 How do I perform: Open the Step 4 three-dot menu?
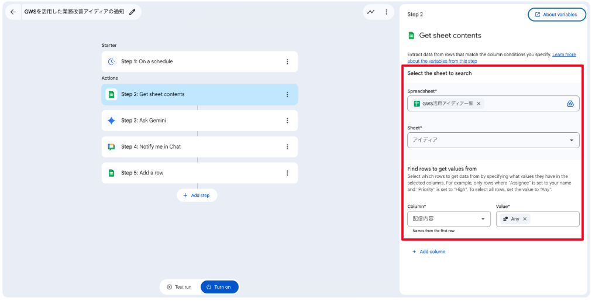(287, 146)
